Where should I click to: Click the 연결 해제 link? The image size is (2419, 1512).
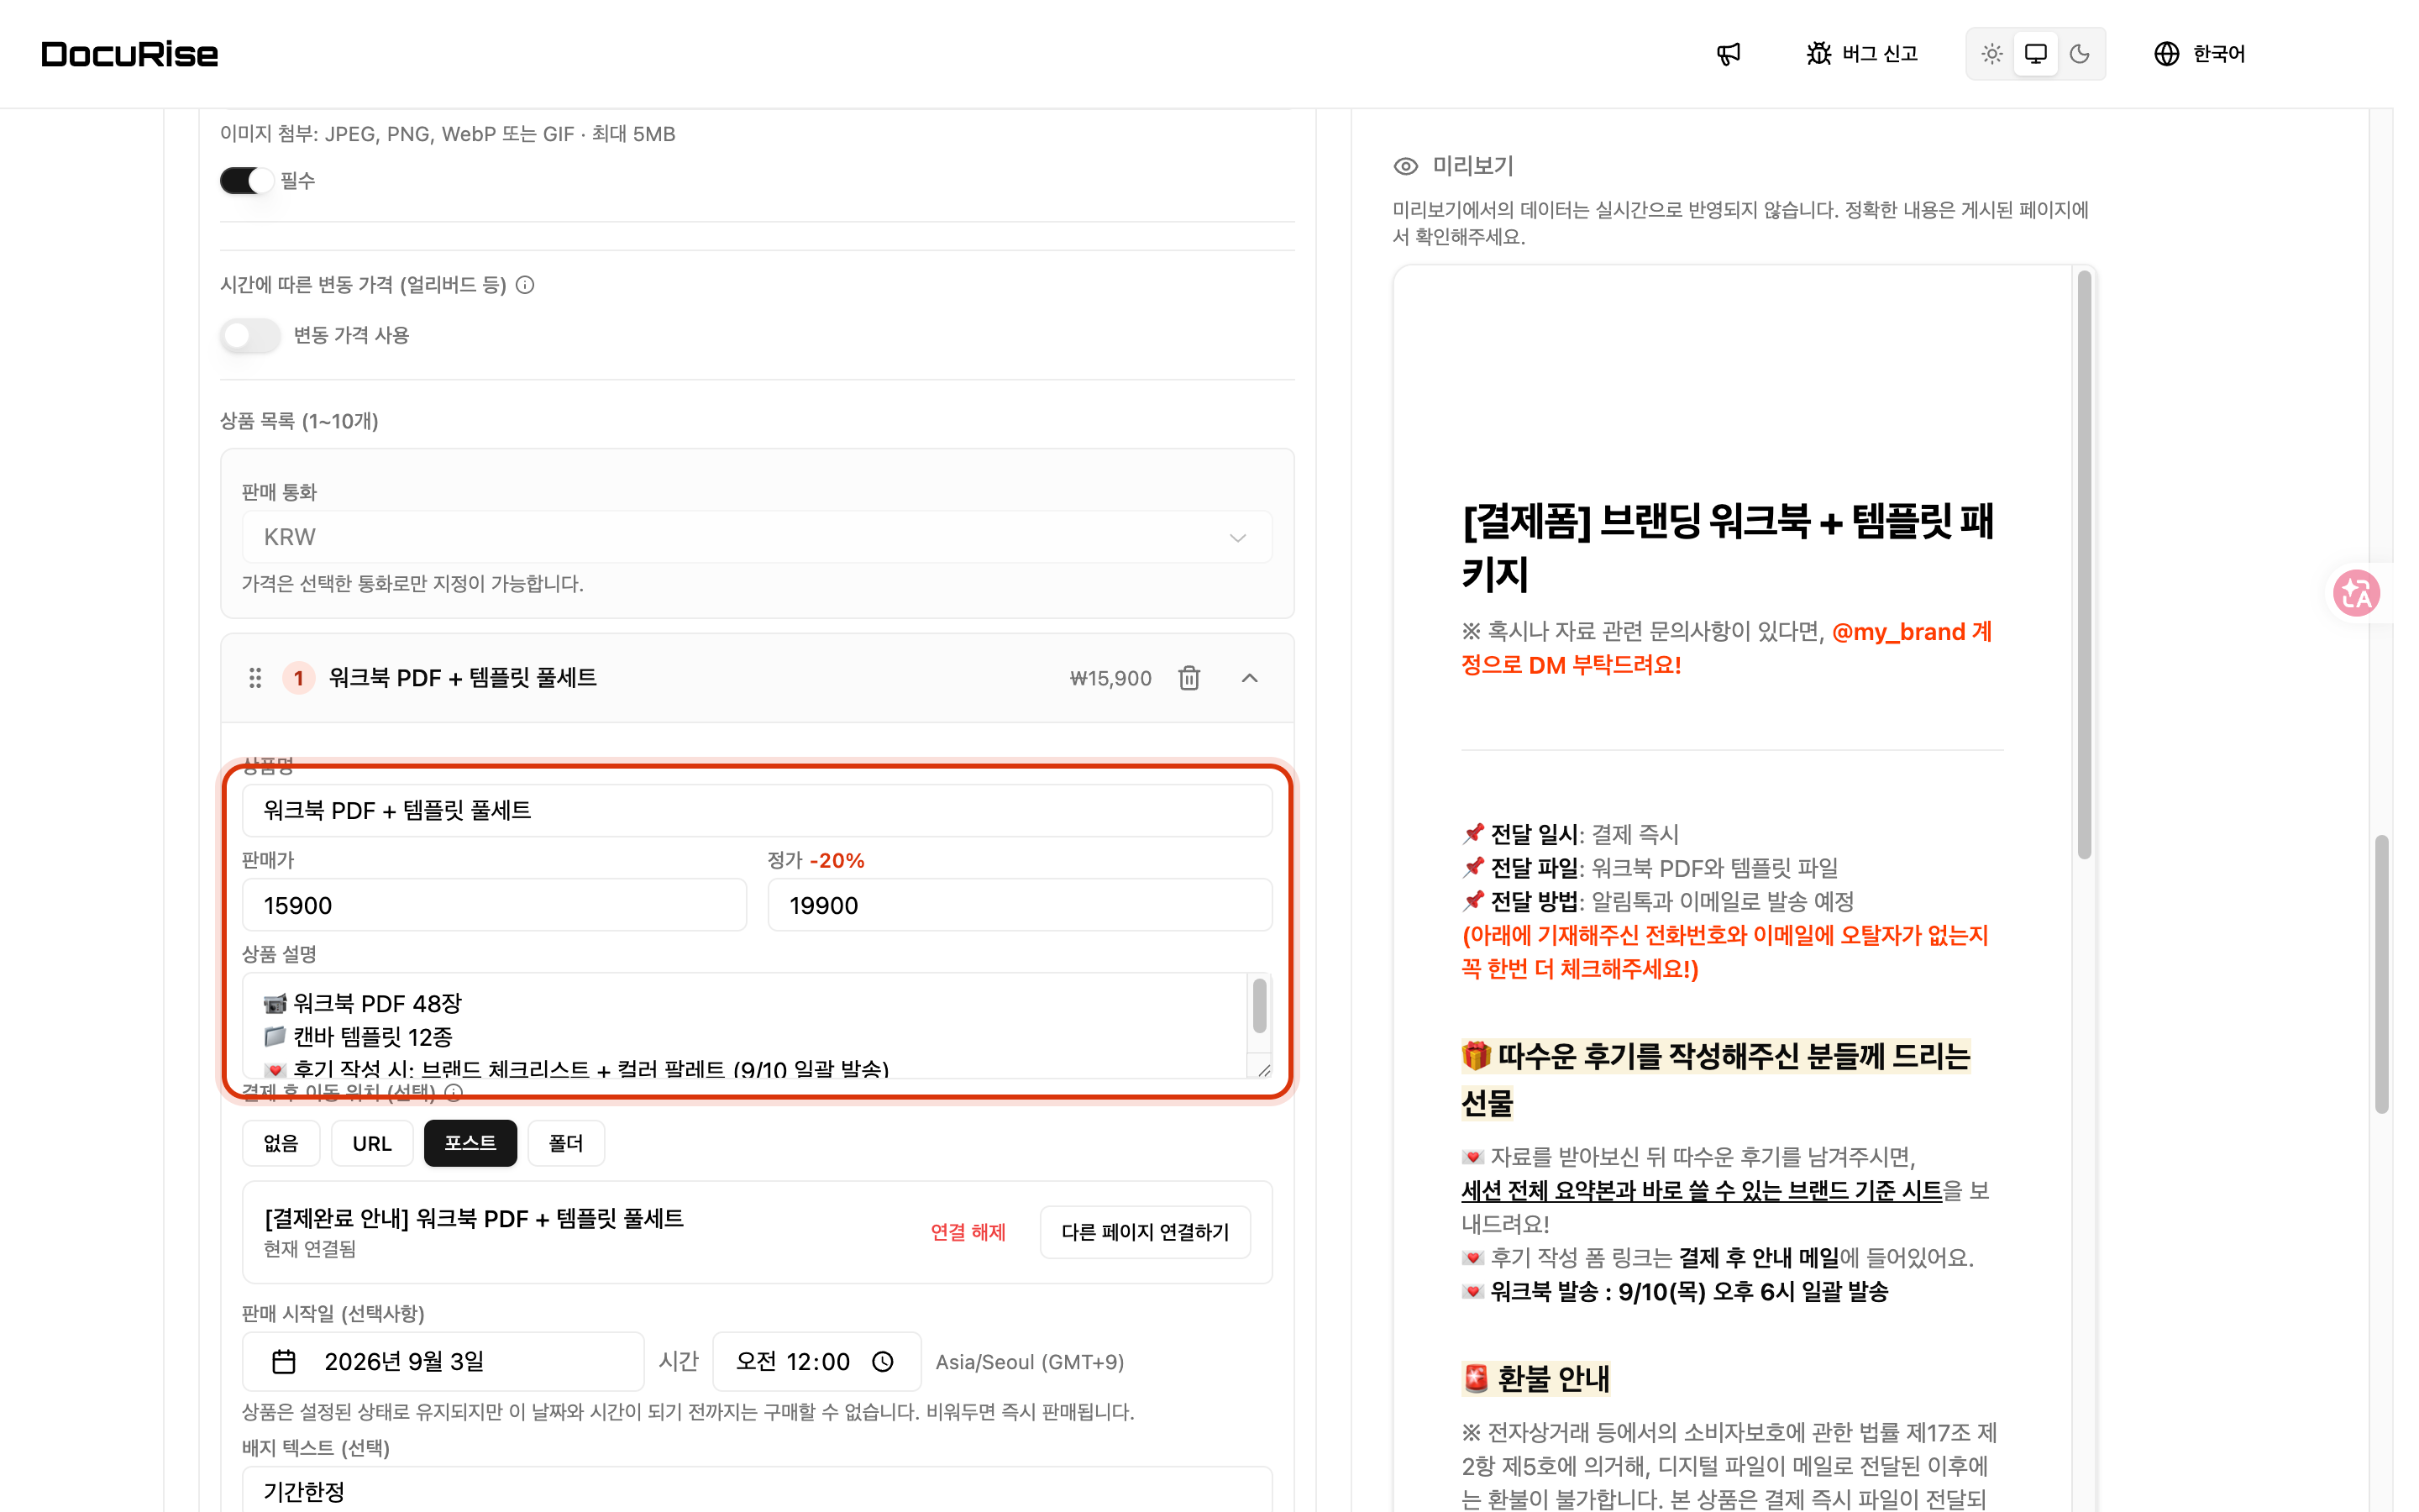pos(968,1232)
